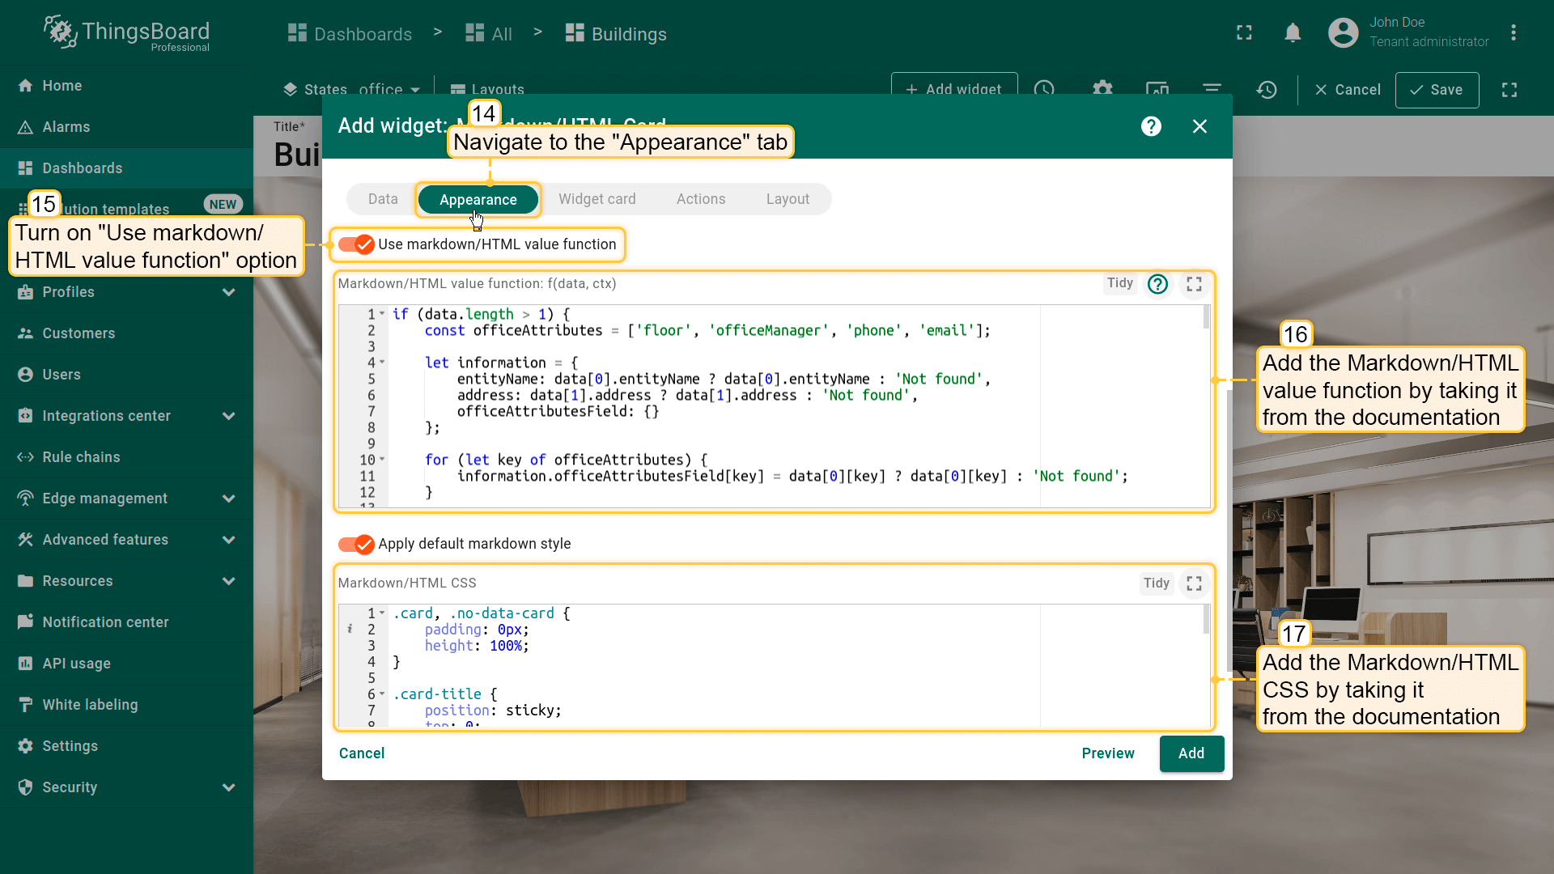Expand Integrations center sidebar menu

(x=229, y=416)
